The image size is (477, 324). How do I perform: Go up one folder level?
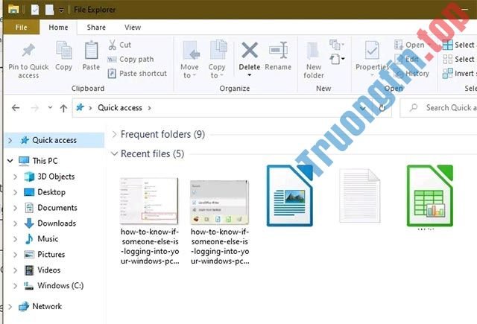[x=63, y=108]
